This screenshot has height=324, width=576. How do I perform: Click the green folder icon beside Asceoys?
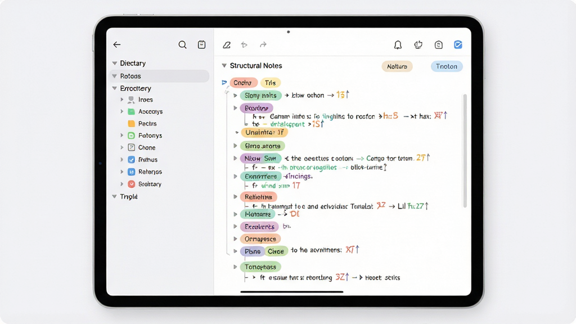[131, 111]
